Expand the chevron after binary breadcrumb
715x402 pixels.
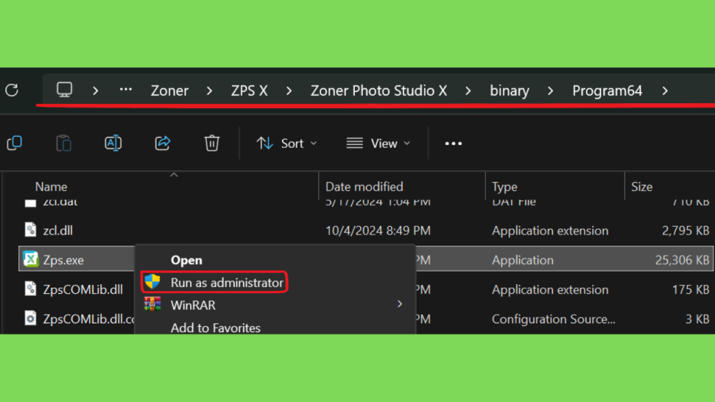point(550,91)
